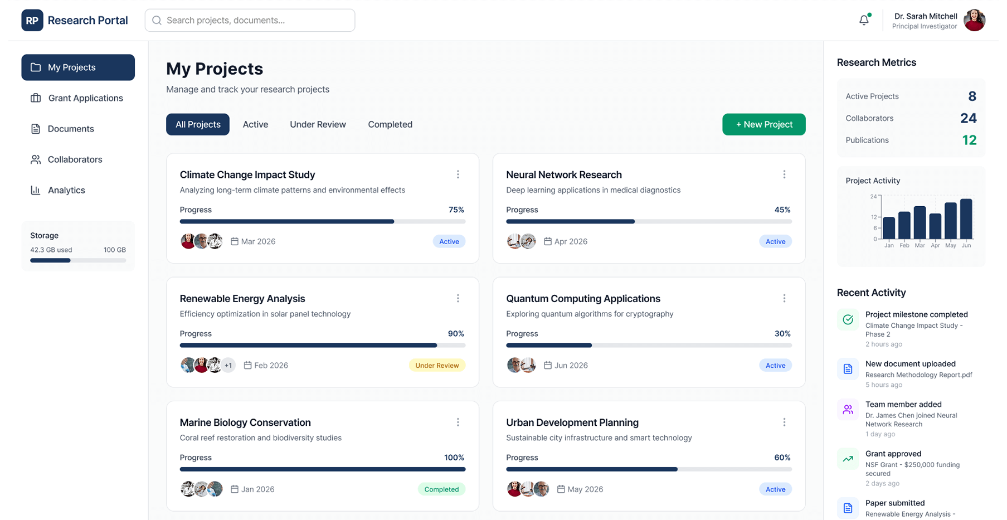Open the Grant Applications section
1007x520 pixels.
click(x=86, y=98)
